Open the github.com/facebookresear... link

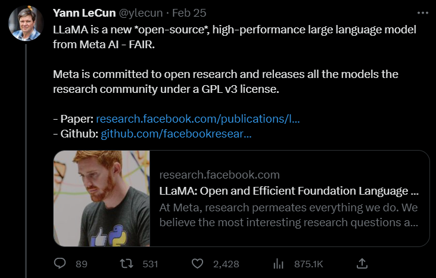click(x=176, y=133)
